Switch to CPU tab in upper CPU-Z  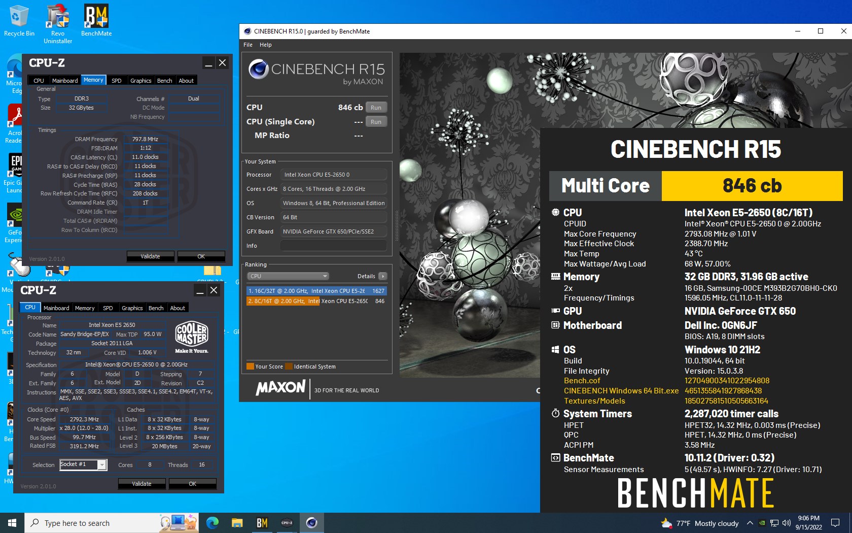(39, 81)
